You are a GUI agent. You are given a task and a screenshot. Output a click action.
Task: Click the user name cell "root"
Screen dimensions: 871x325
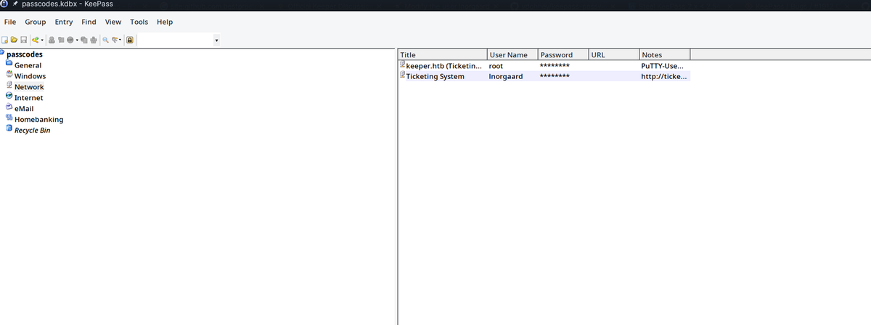(x=496, y=65)
